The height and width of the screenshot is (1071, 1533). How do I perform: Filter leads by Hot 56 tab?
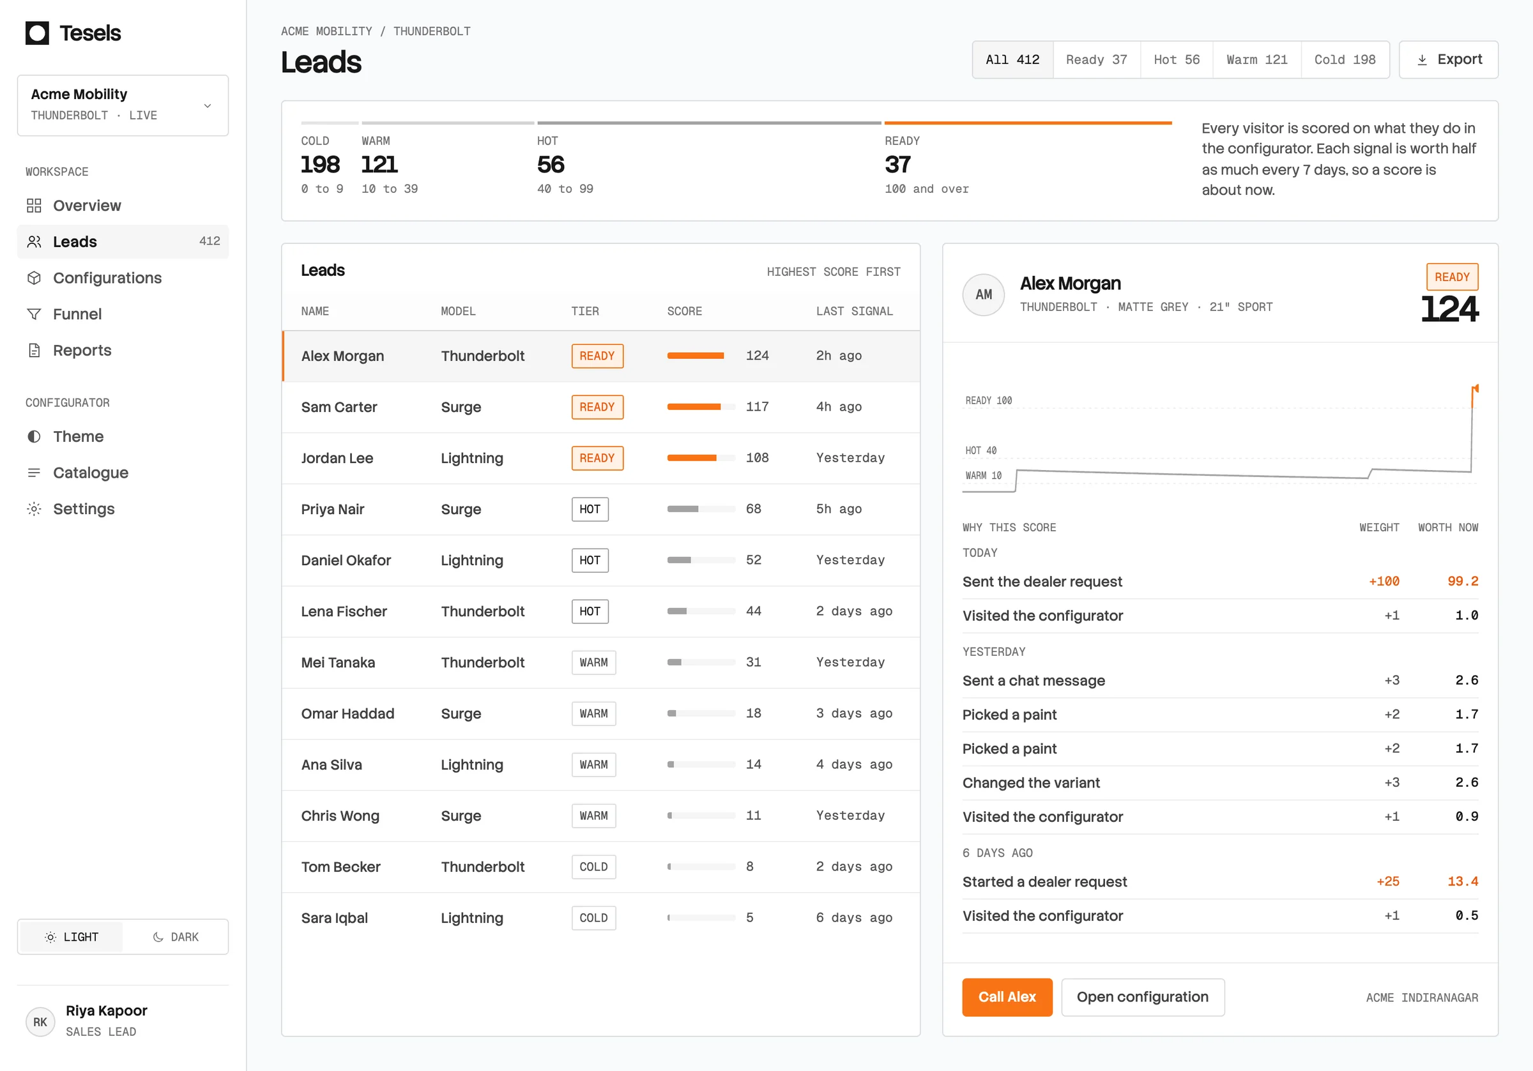click(x=1177, y=59)
